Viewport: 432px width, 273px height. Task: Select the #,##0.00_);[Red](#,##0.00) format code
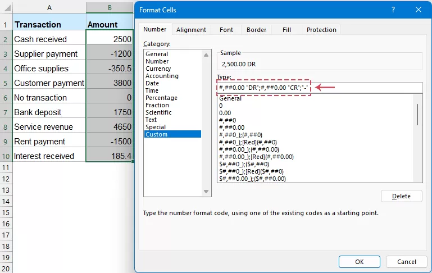click(315, 157)
